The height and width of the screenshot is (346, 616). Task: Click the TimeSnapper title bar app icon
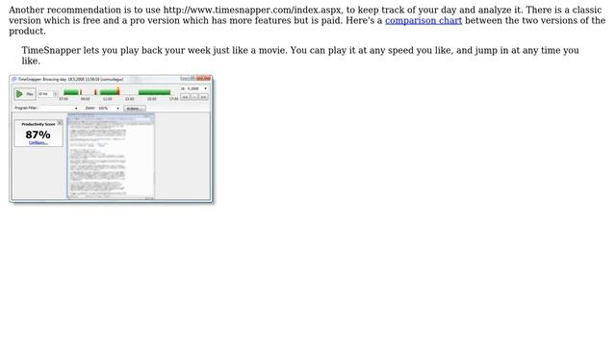click(14, 79)
